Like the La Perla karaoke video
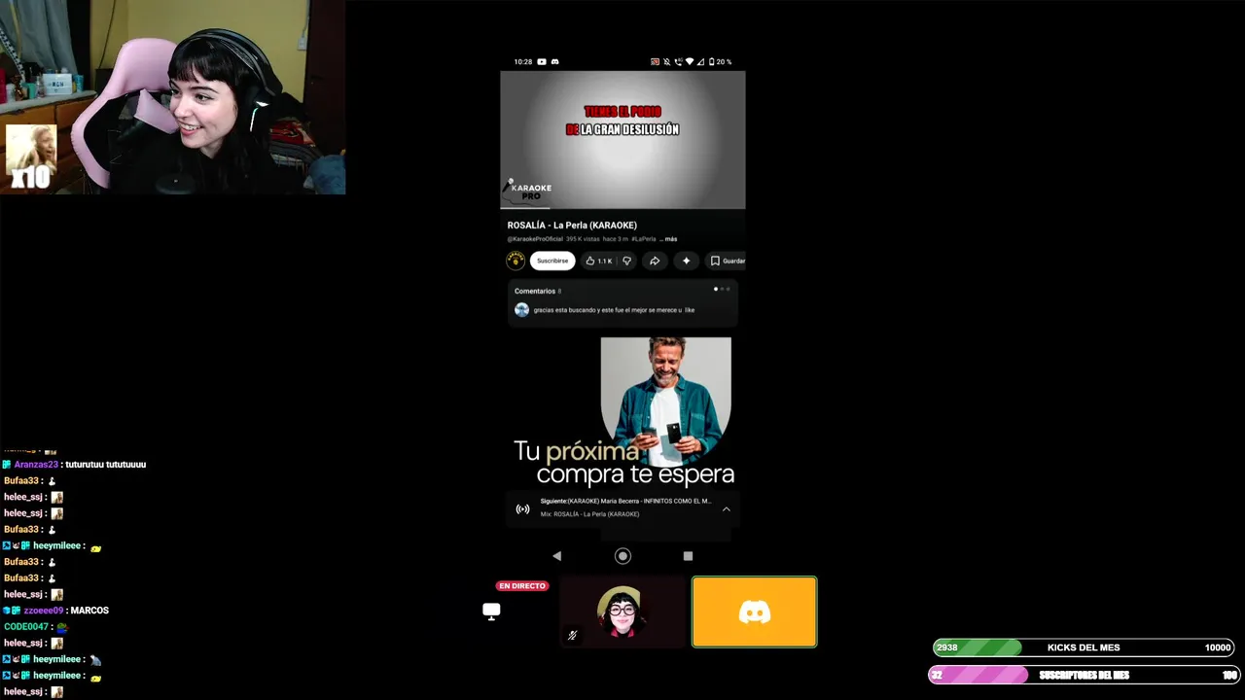 (x=589, y=261)
